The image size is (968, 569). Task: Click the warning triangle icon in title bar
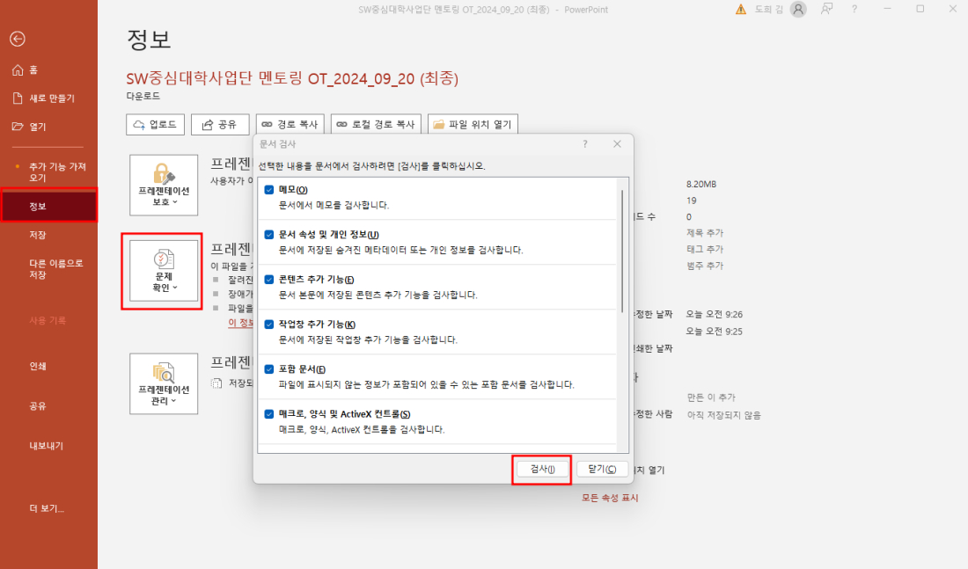(x=741, y=10)
